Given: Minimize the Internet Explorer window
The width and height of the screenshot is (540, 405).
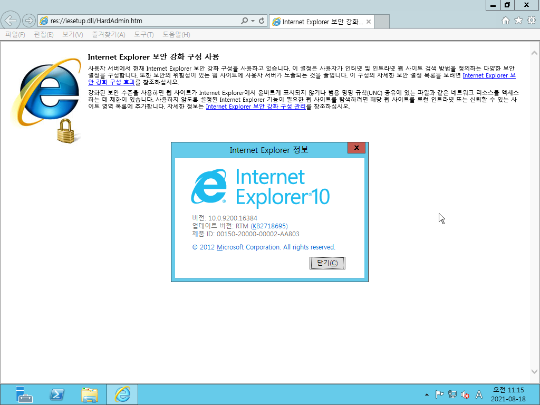Looking at the screenshot, I should pyautogui.click(x=493, y=5).
